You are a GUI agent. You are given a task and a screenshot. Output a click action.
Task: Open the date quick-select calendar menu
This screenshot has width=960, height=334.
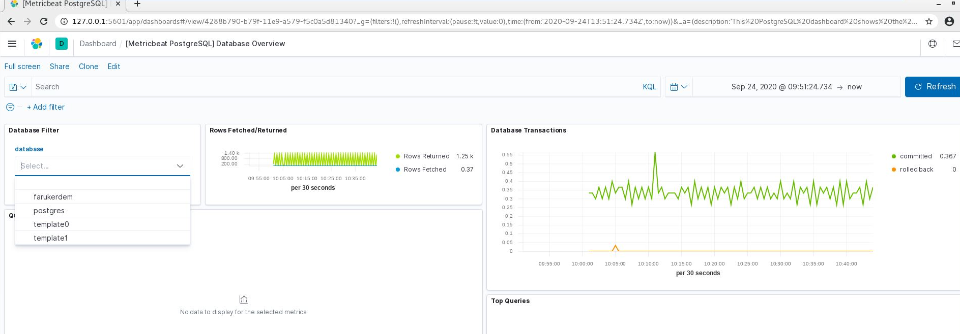click(x=679, y=87)
